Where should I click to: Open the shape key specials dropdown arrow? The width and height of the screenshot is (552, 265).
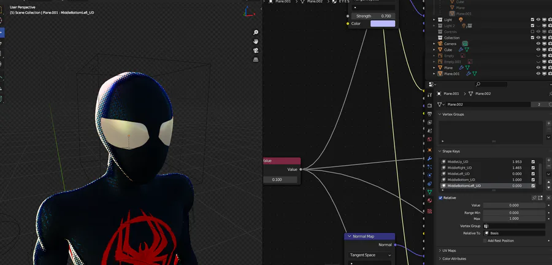pyautogui.click(x=548, y=174)
